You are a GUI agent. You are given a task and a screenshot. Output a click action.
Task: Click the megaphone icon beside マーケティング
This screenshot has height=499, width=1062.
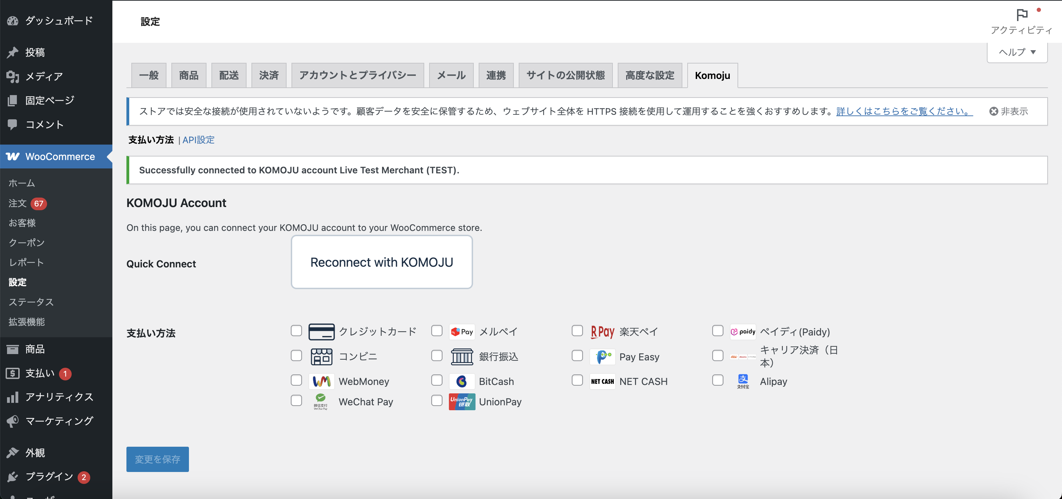[13, 421]
